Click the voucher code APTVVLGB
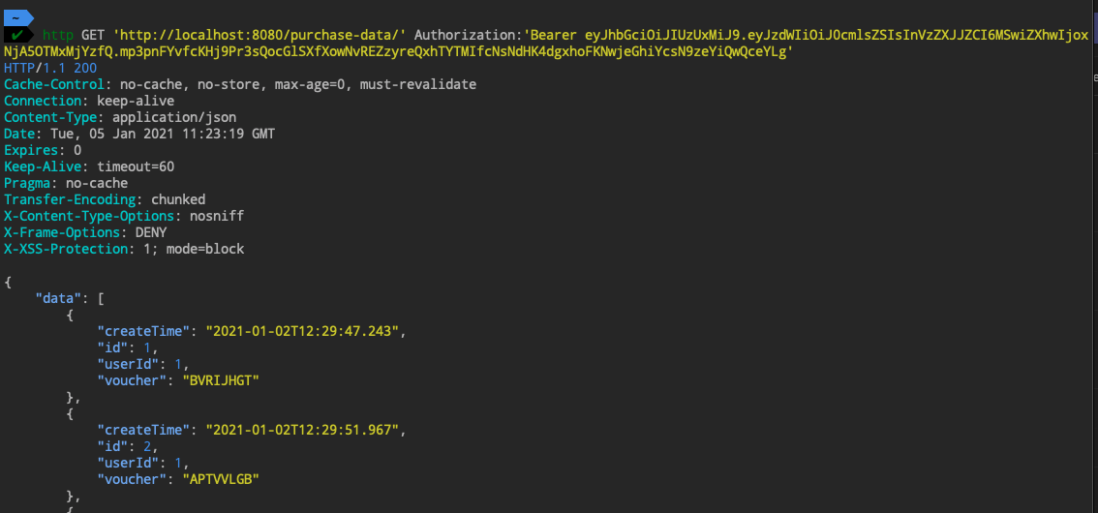Image resolution: width=1098 pixels, height=513 pixels. click(x=223, y=480)
